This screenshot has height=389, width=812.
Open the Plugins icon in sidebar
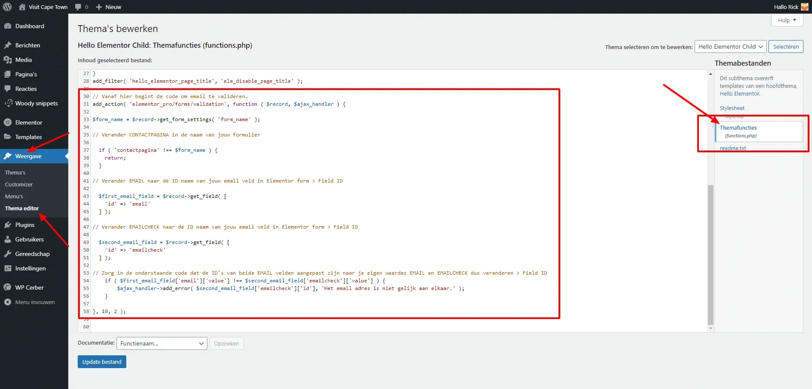[x=8, y=225]
